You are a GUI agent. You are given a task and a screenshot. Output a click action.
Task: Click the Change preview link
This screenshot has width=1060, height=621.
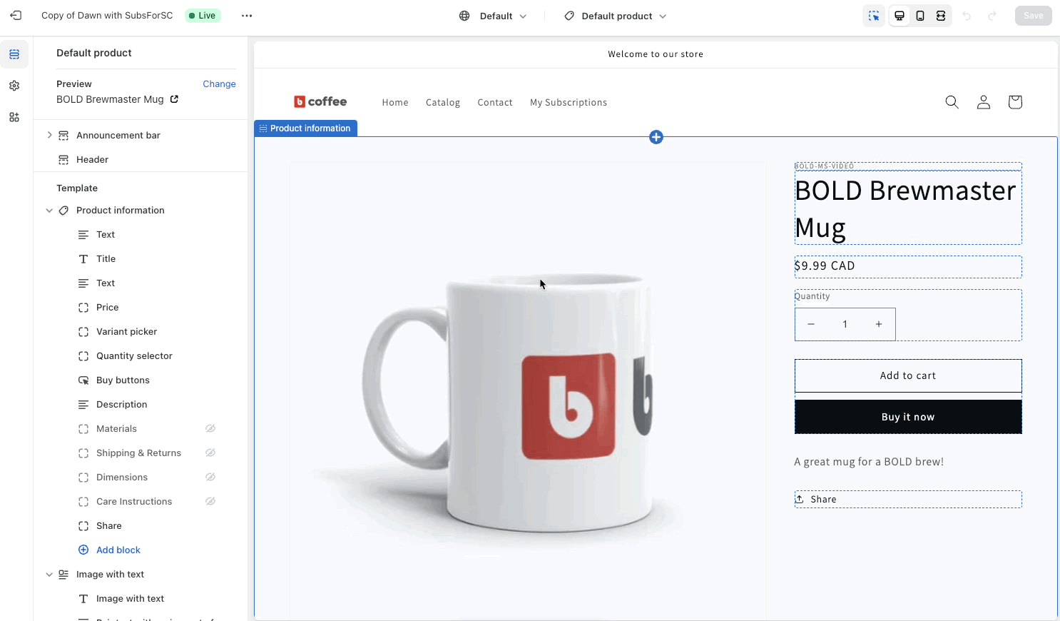pyautogui.click(x=219, y=84)
